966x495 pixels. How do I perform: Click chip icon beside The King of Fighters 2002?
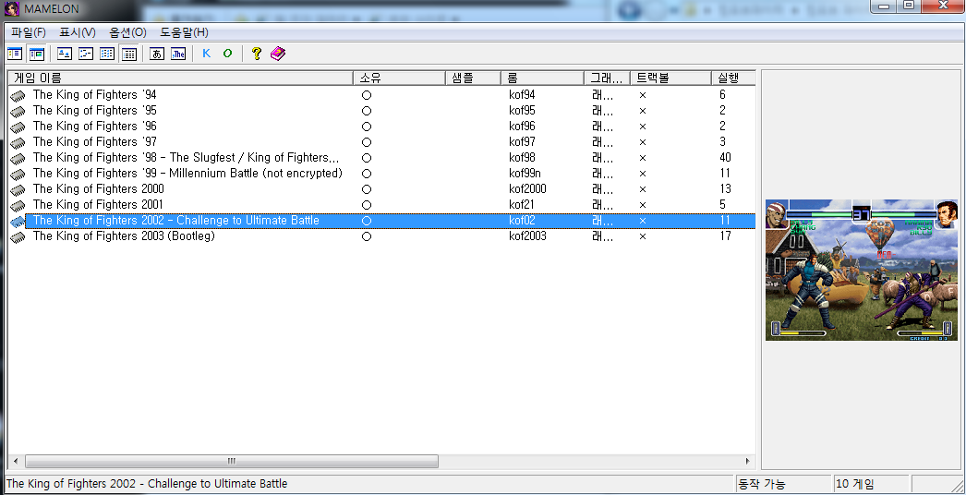pyautogui.click(x=18, y=222)
